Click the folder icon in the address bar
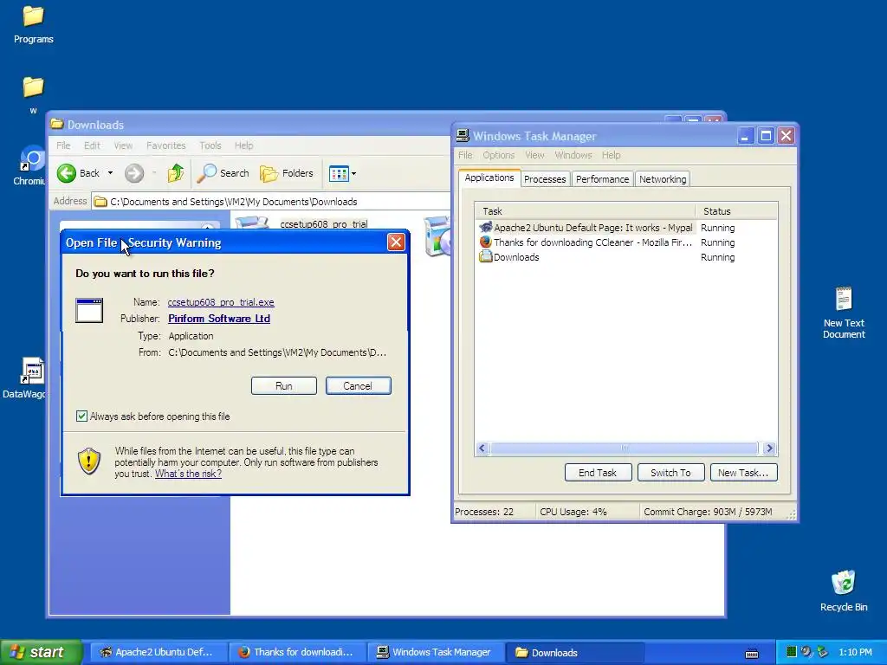Image resolution: width=887 pixels, height=665 pixels. (100, 202)
